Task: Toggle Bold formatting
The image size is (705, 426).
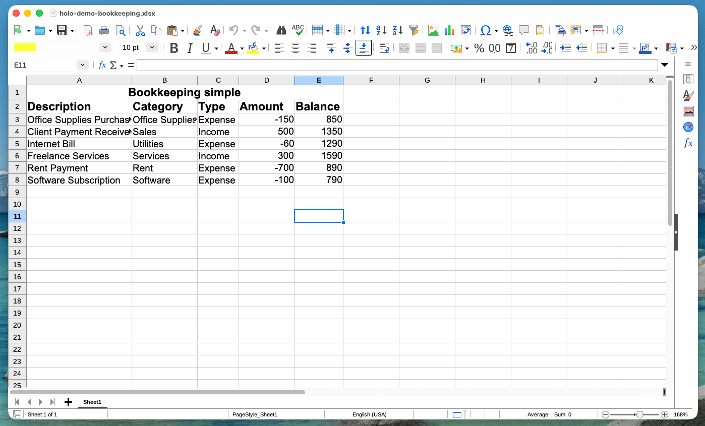Action: (x=174, y=48)
